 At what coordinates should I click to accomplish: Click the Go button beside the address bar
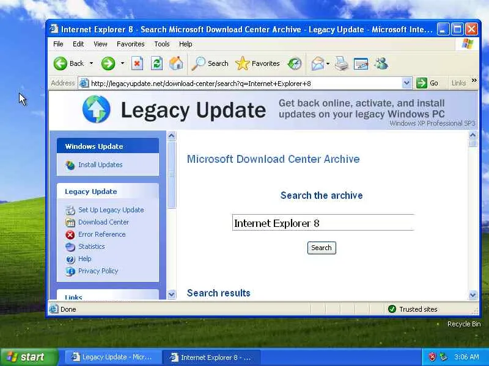pos(427,83)
